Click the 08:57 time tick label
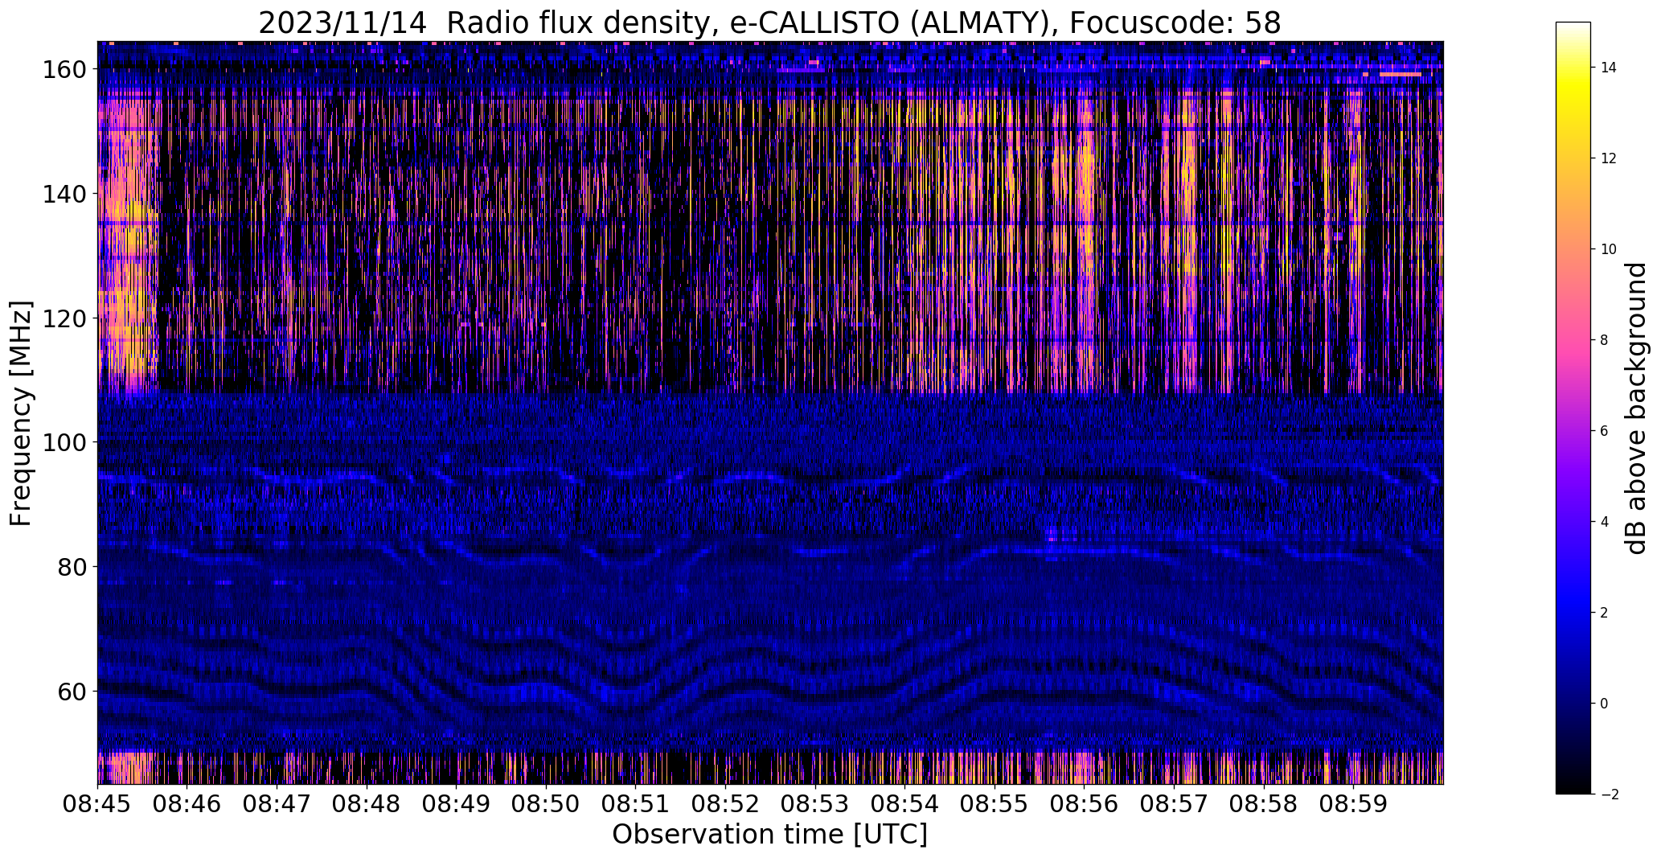1661x858 pixels. pos(1175,803)
